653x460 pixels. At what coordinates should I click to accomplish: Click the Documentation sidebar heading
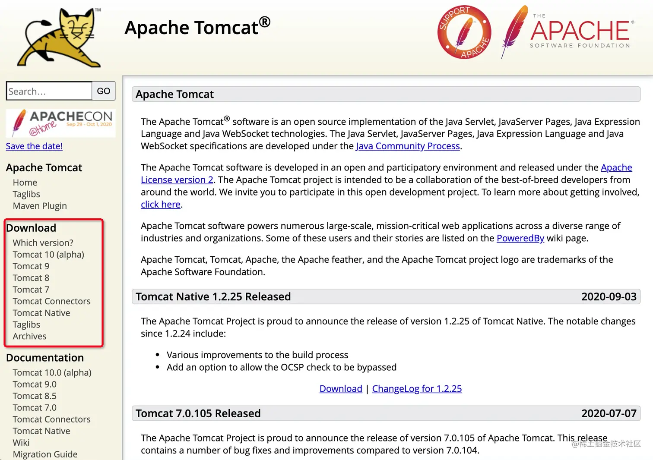pos(45,358)
